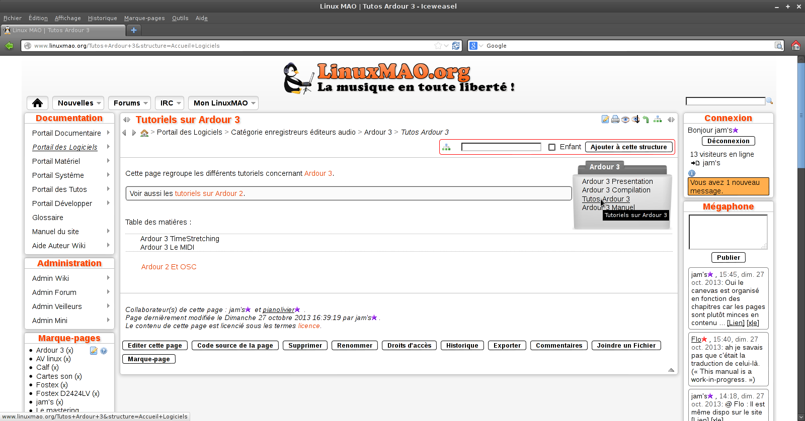Click the plain eye icon to watch the page
805x421 pixels.
(x=625, y=120)
